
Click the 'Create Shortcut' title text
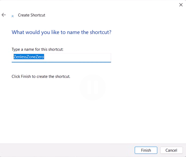click(32, 15)
